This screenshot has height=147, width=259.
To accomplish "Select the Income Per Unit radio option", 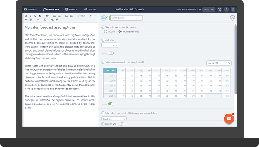I will click(120, 31).
